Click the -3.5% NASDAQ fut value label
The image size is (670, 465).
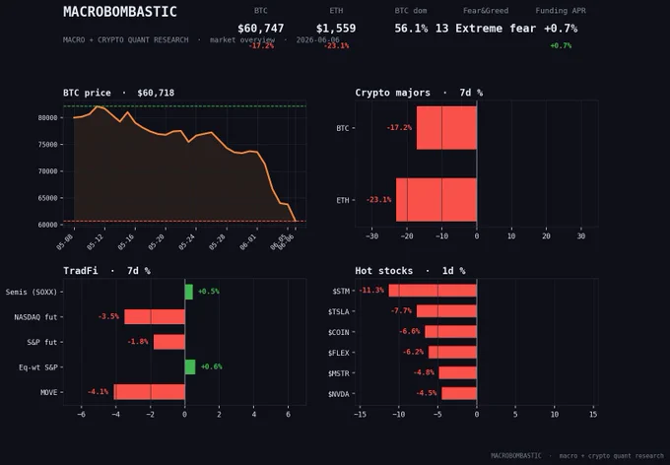pyautogui.click(x=108, y=316)
